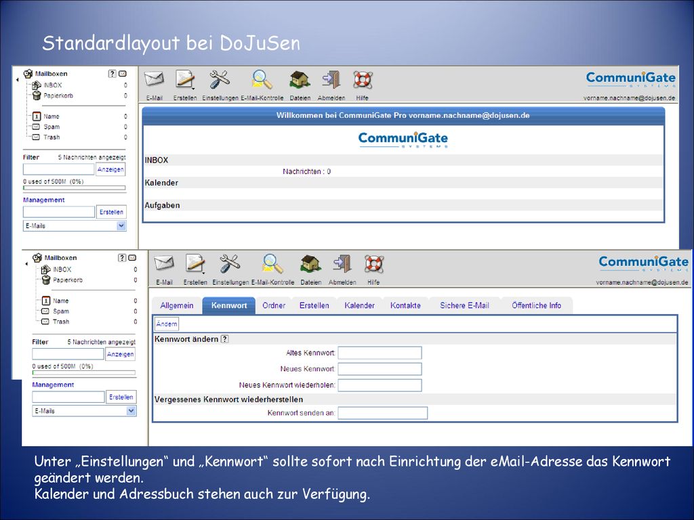This screenshot has height=520, width=694.
Task: Select Trash folder in upper sidebar
Action: click(x=52, y=137)
